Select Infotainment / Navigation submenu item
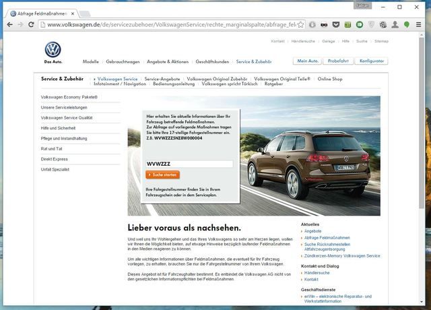 click(120, 84)
